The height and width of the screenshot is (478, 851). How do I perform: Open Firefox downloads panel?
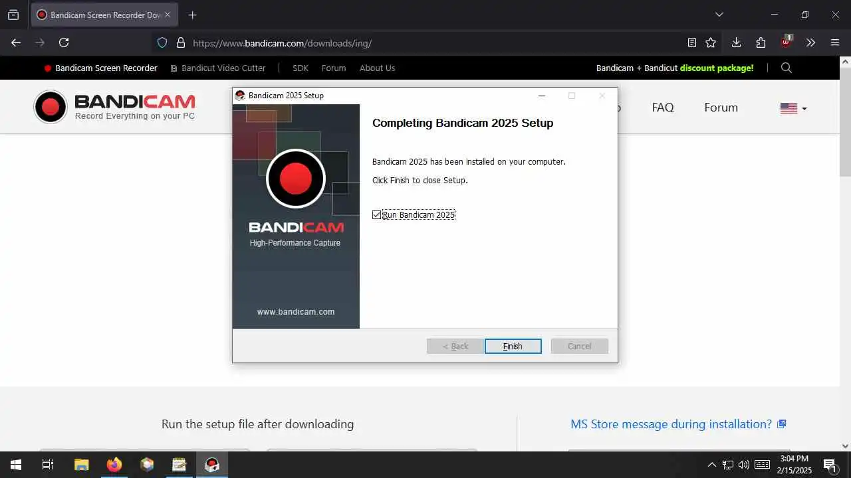point(736,42)
